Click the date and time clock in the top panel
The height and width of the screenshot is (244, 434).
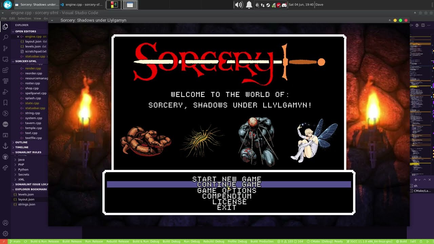click(301, 5)
